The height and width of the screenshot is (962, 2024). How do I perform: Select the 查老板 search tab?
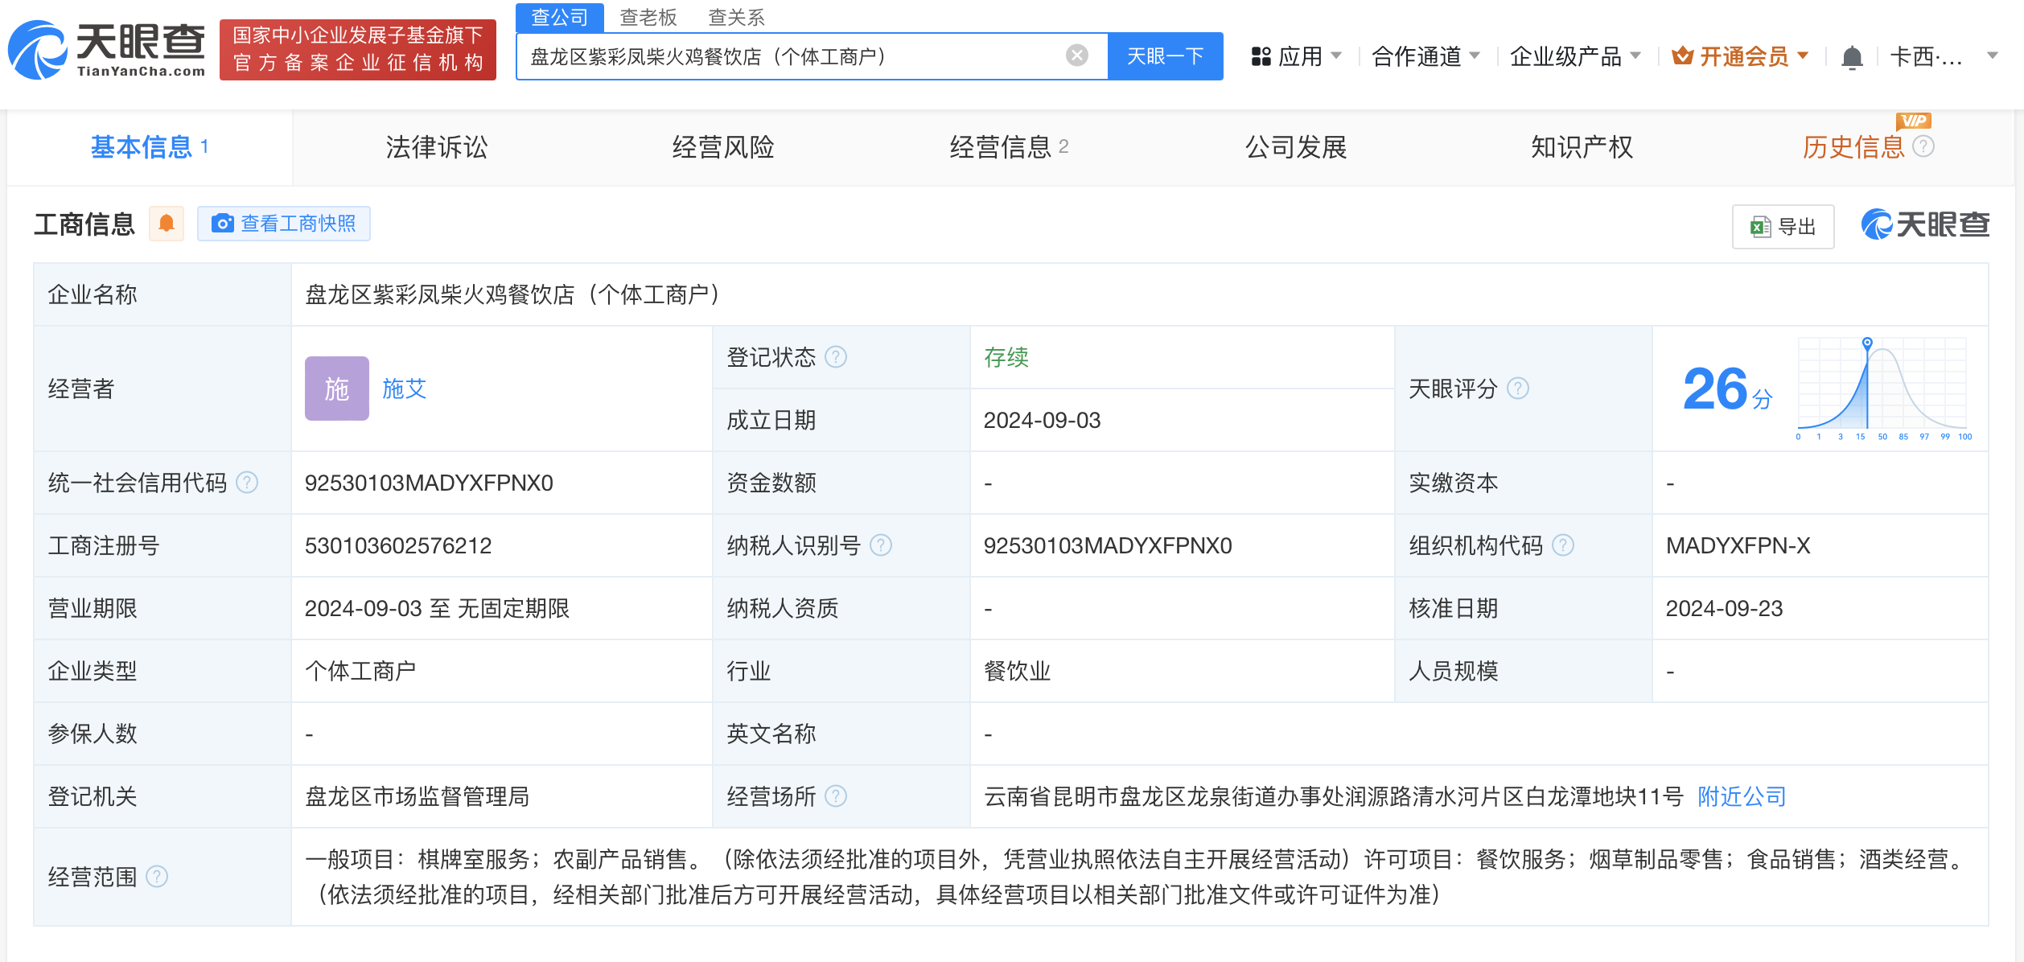coord(648,17)
